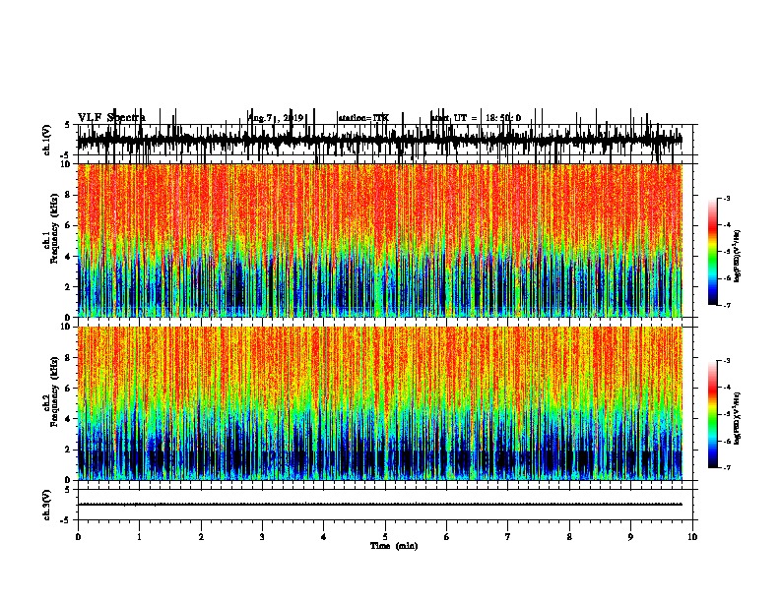
Task: Click the "8" kHz tick on ch.2 spectrogram
Action: click(68, 358)
